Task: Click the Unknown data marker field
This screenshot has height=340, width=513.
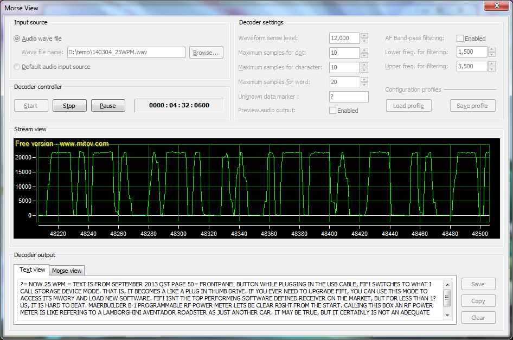Action: [348, 97]
